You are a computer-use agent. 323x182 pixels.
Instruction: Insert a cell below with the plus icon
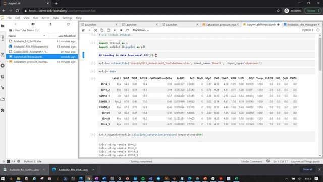tap(89, 30)
